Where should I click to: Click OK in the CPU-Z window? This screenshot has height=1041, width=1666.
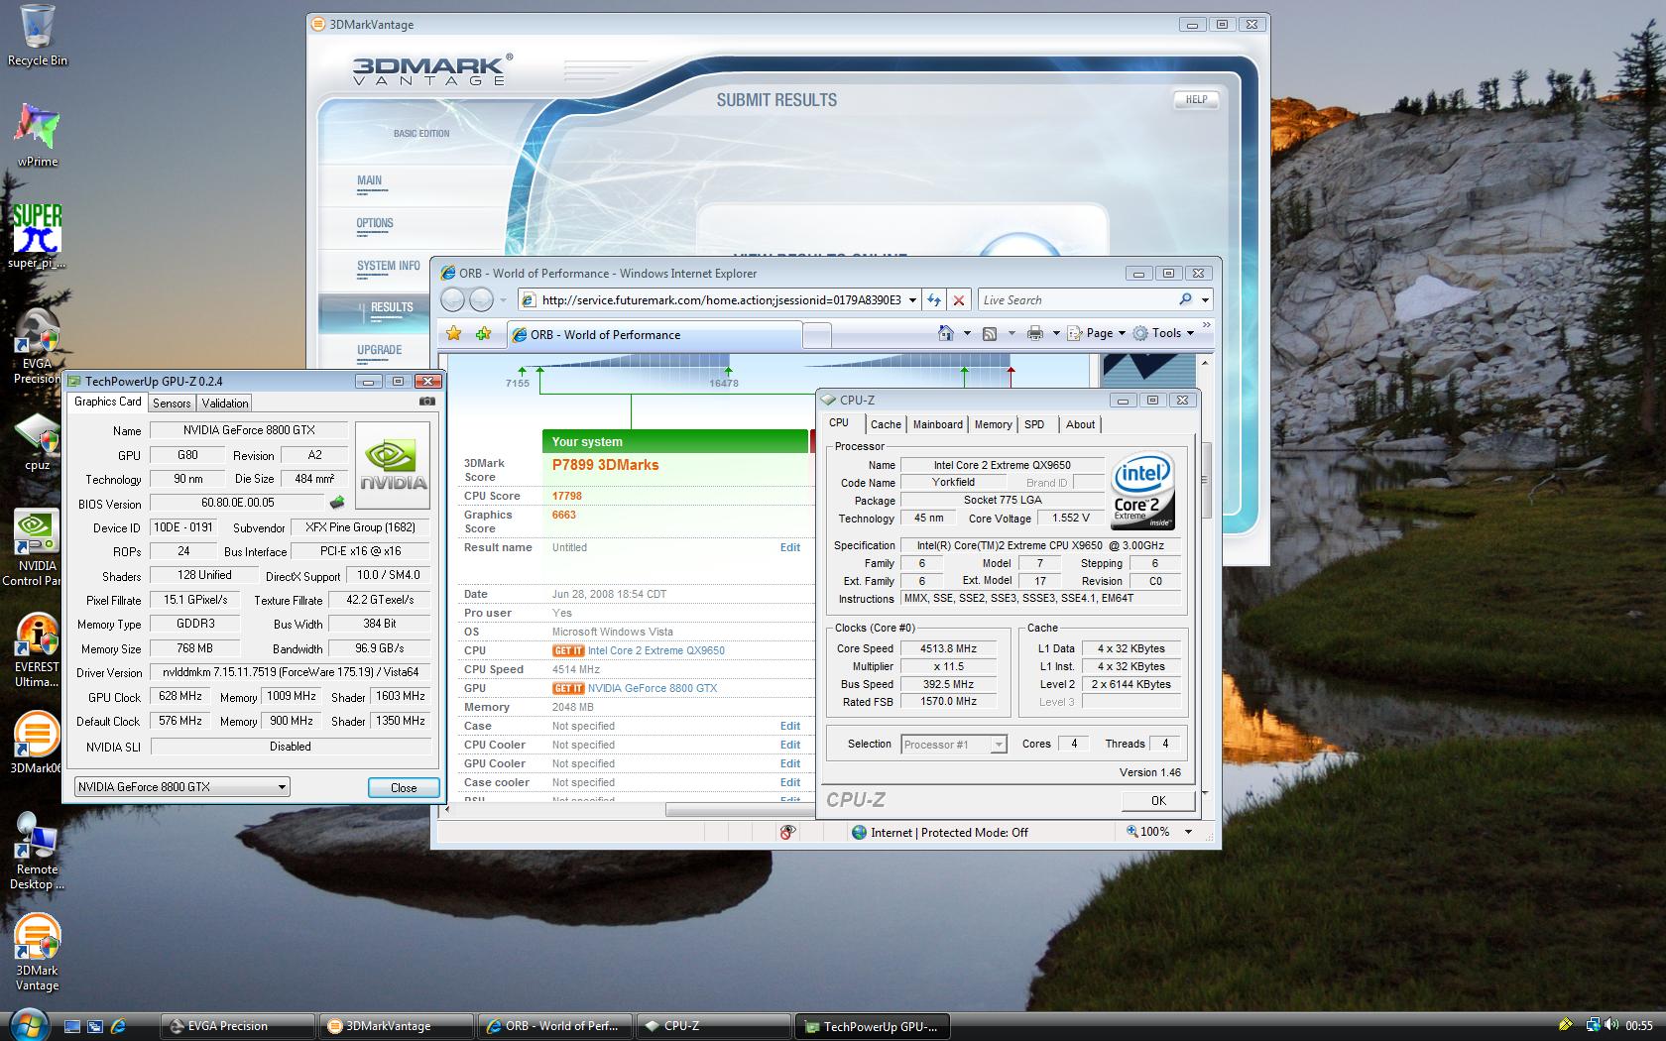(1158, 800)
